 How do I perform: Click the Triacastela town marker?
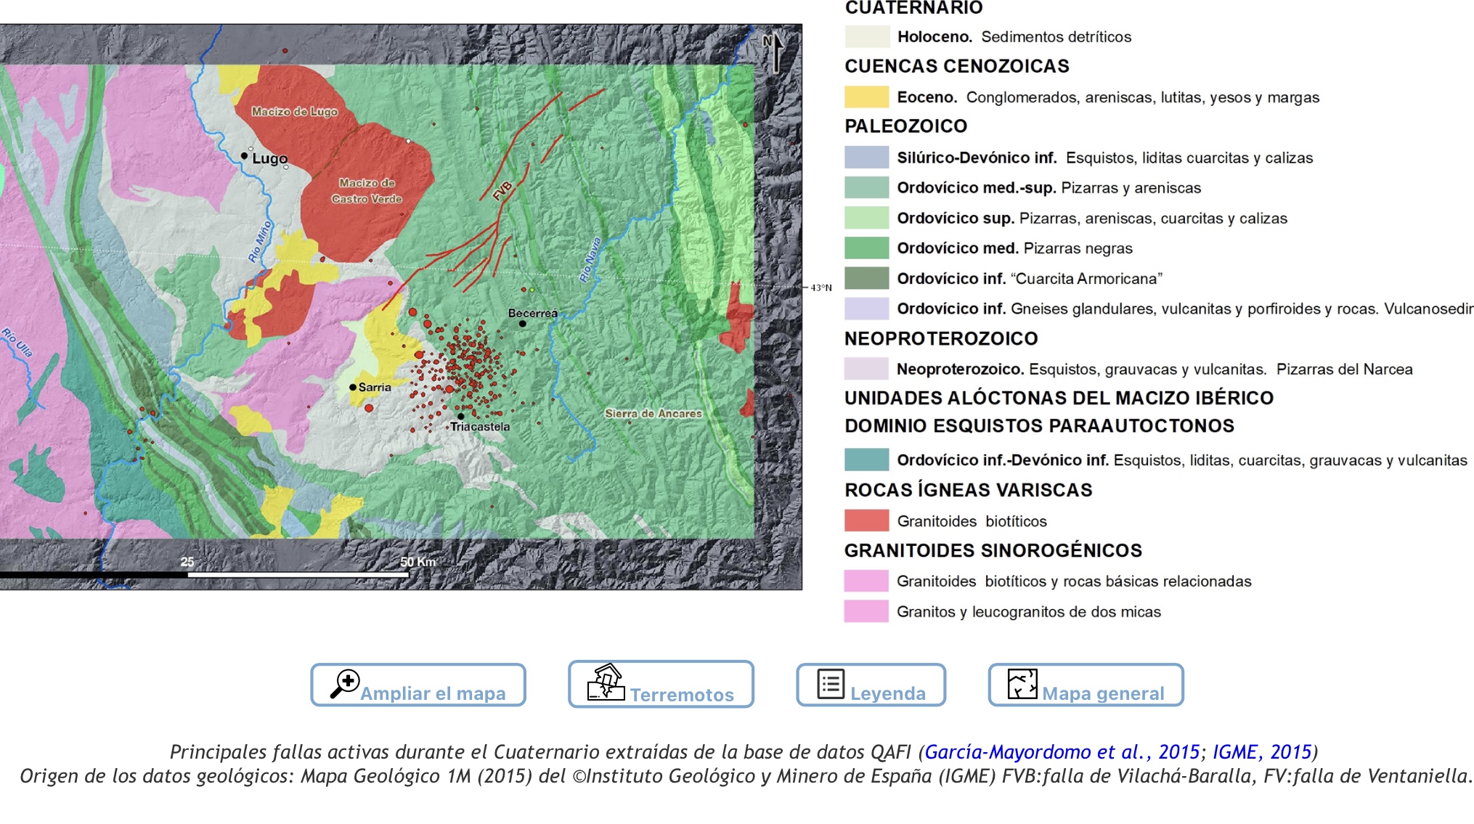[460, 417]
